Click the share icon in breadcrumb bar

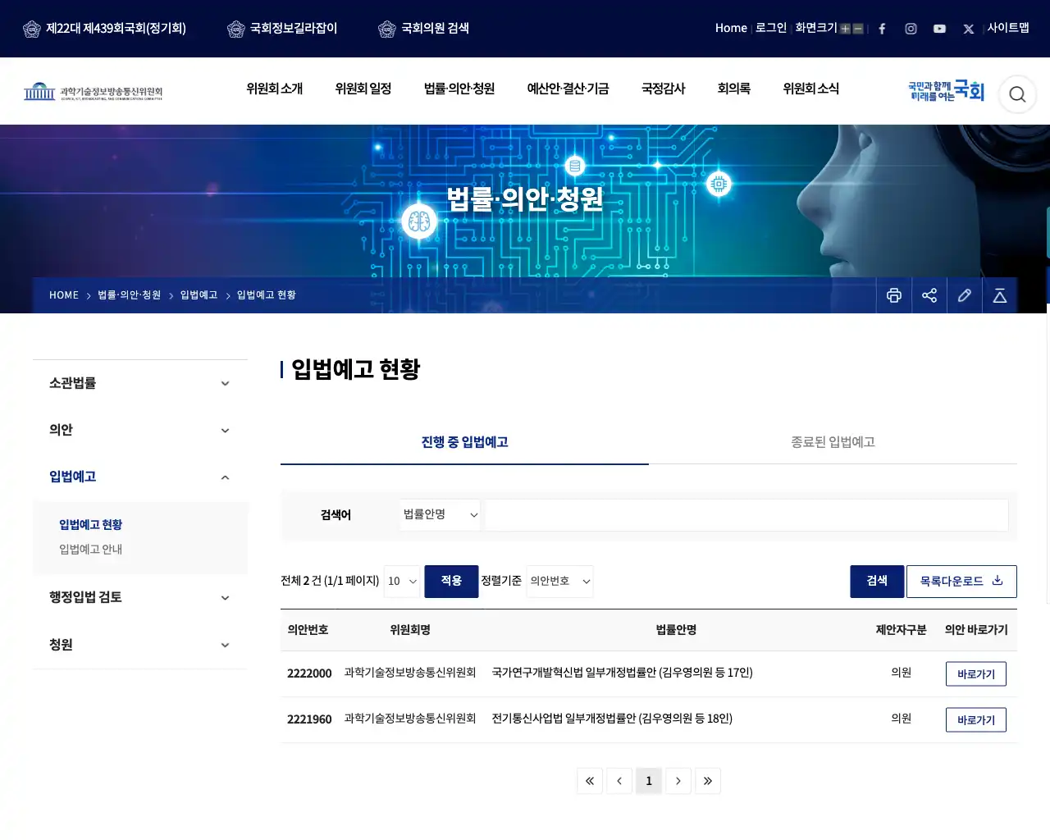(x=929, y=295)
